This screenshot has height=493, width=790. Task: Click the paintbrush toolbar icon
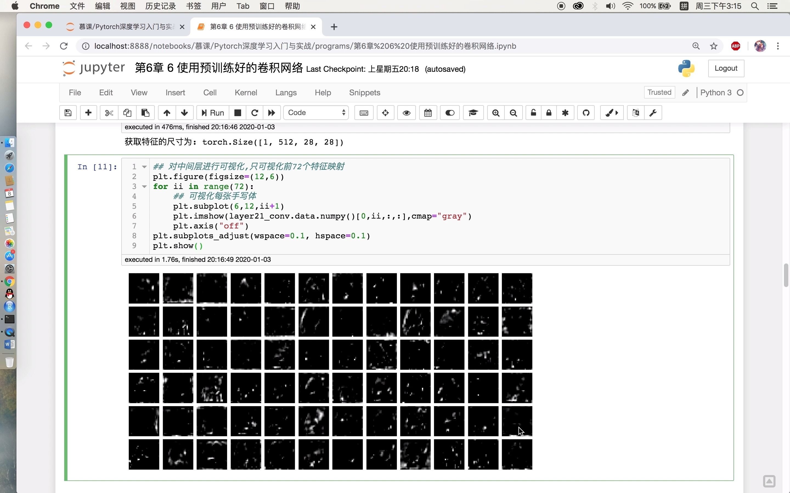612,113
